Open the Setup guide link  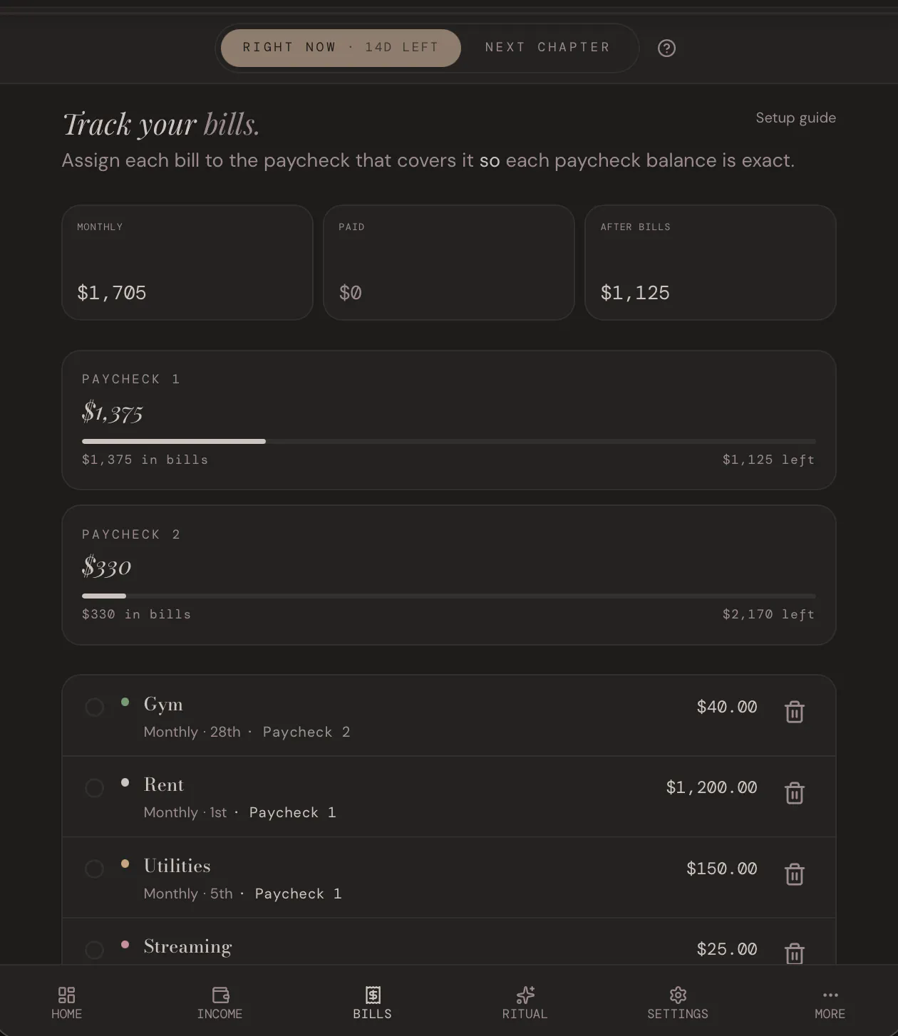[x=796, y=118]
